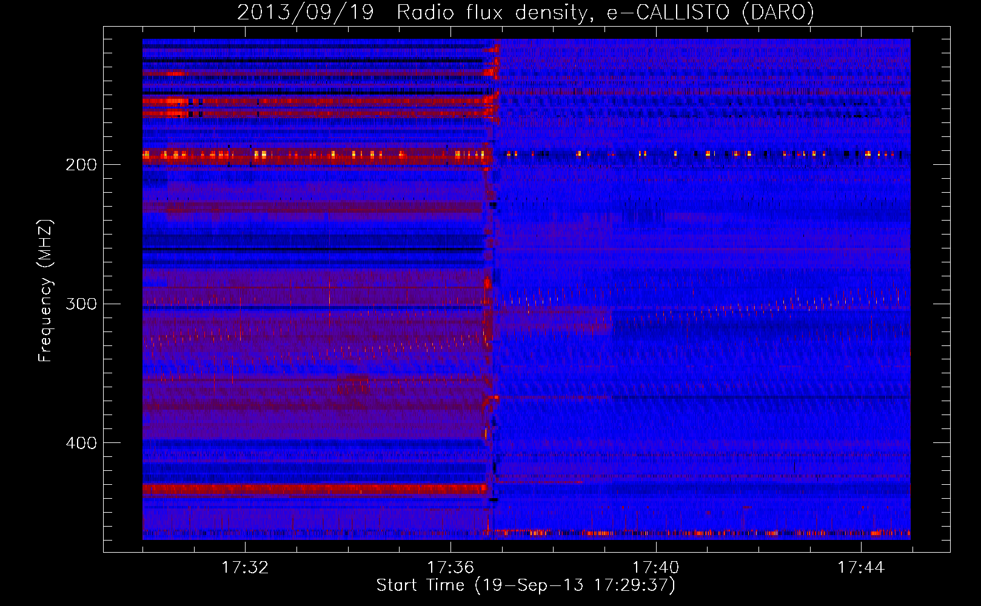Screen dimensions: 981x606
Task: Click the 17:36 time tick label
Action: point(450,568)
